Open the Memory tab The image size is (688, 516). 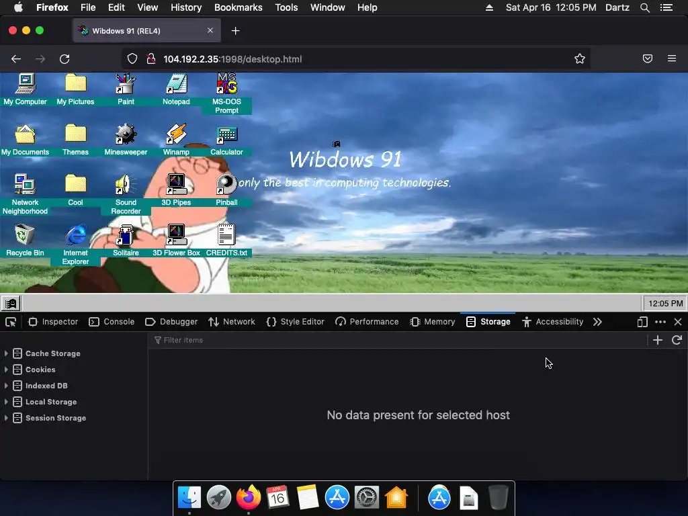[433, 322]
